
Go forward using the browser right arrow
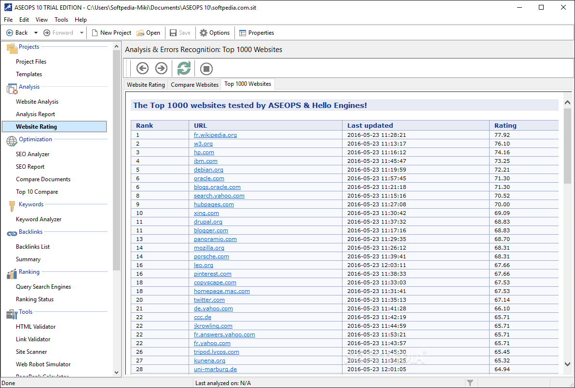point(161,68)
